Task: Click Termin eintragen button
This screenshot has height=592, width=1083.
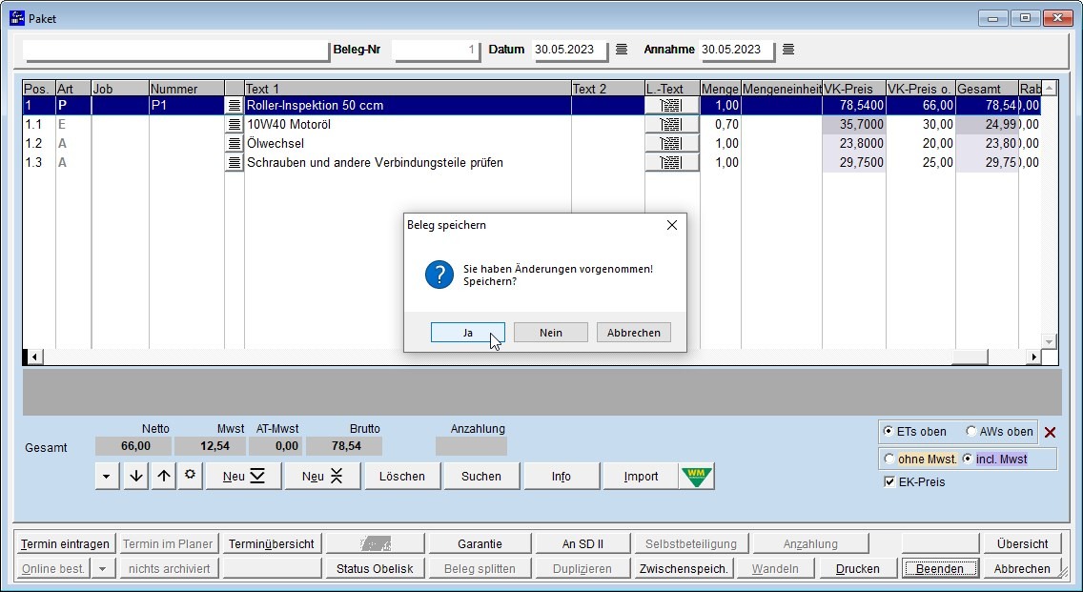Action: (65, 543)
